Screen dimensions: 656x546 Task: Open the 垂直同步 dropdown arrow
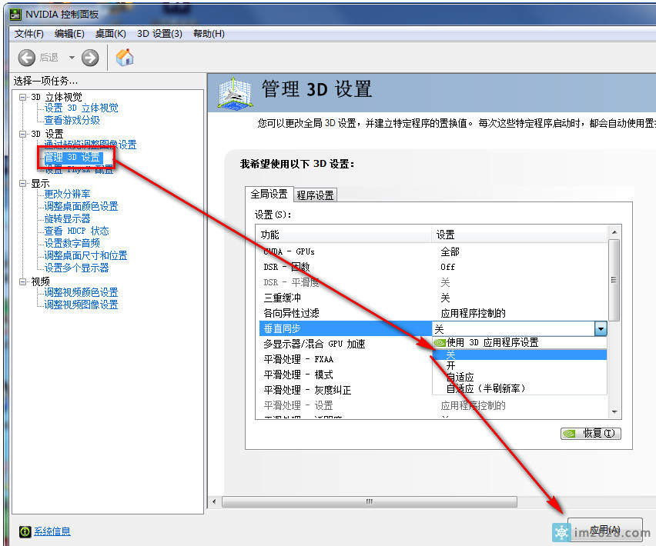click(x=600, y=328)
